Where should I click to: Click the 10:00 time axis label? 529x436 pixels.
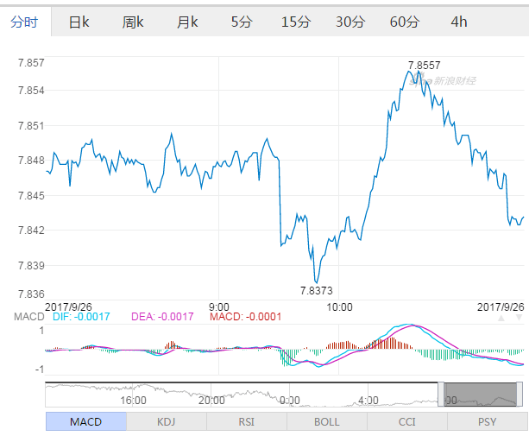(x=339, y=307)
